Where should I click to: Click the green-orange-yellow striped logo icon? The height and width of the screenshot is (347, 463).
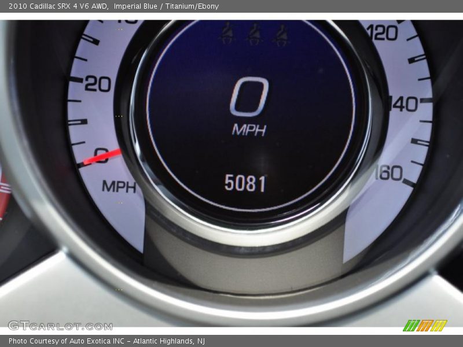425,326
